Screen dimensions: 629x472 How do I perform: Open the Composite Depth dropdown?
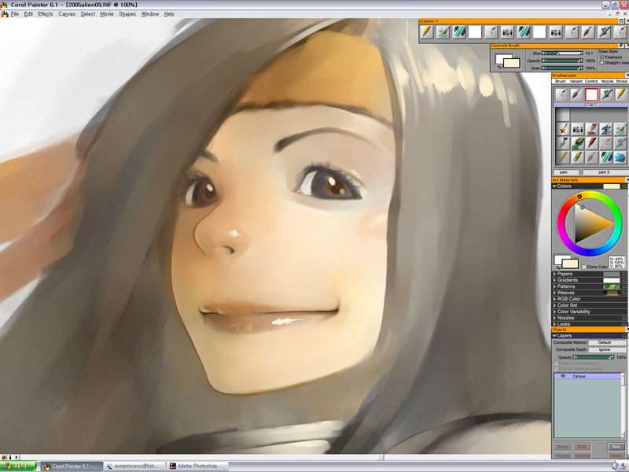click(606, 349)
